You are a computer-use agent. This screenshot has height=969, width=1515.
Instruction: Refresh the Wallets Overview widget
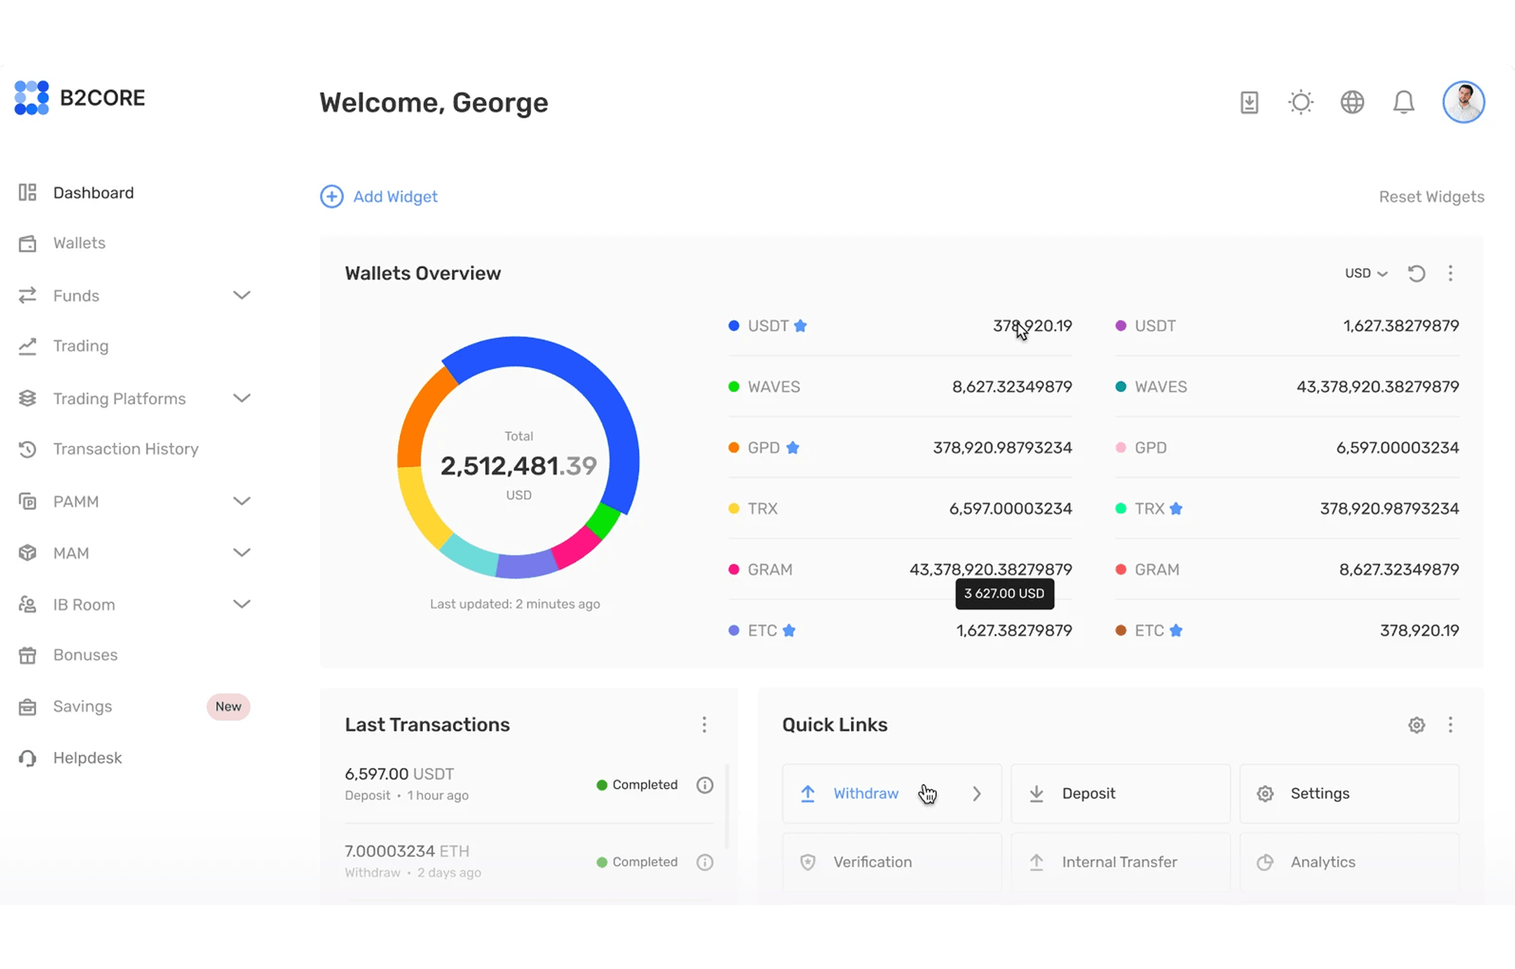[x=1416, y=274]
